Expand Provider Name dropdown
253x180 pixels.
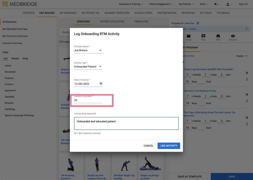point(88,50)
